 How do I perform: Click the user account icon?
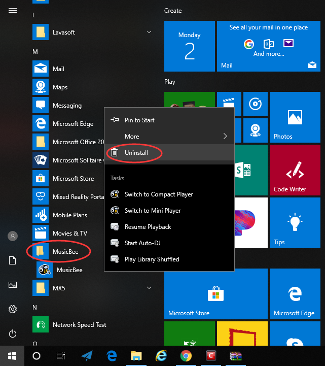tap(13, 236)
